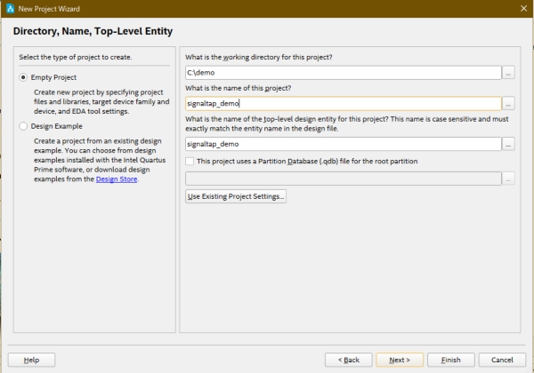Open the Help button
This screenshot has width=534, height=373.
(x=31, y=360)
